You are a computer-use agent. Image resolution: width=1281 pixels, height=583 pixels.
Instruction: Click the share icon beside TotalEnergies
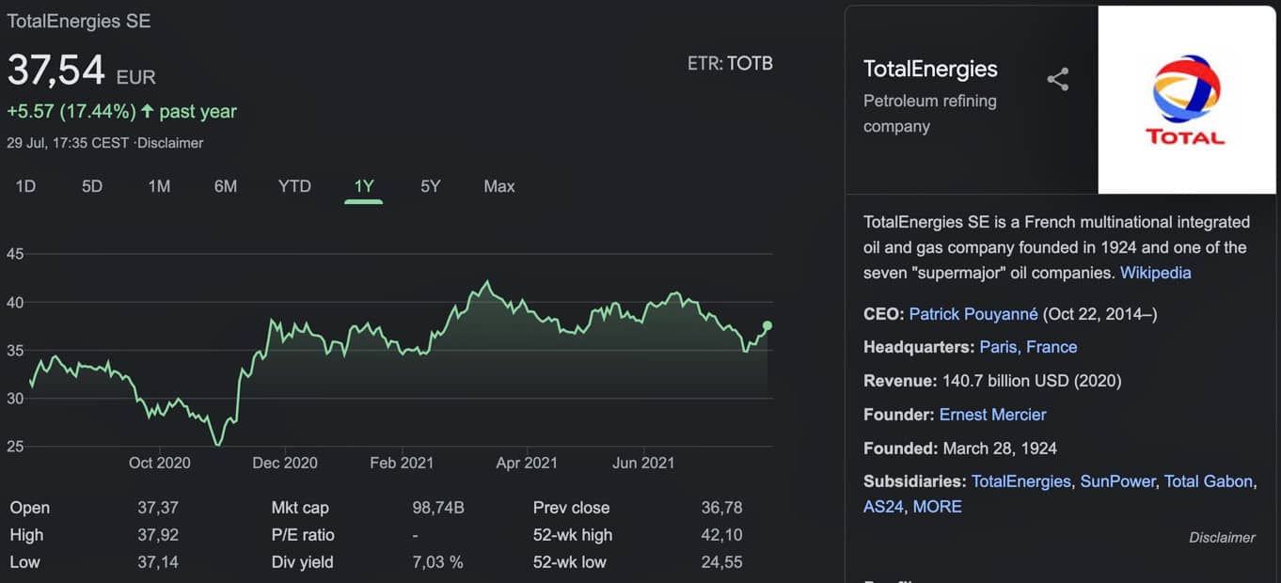click(x=1058, y=79)
